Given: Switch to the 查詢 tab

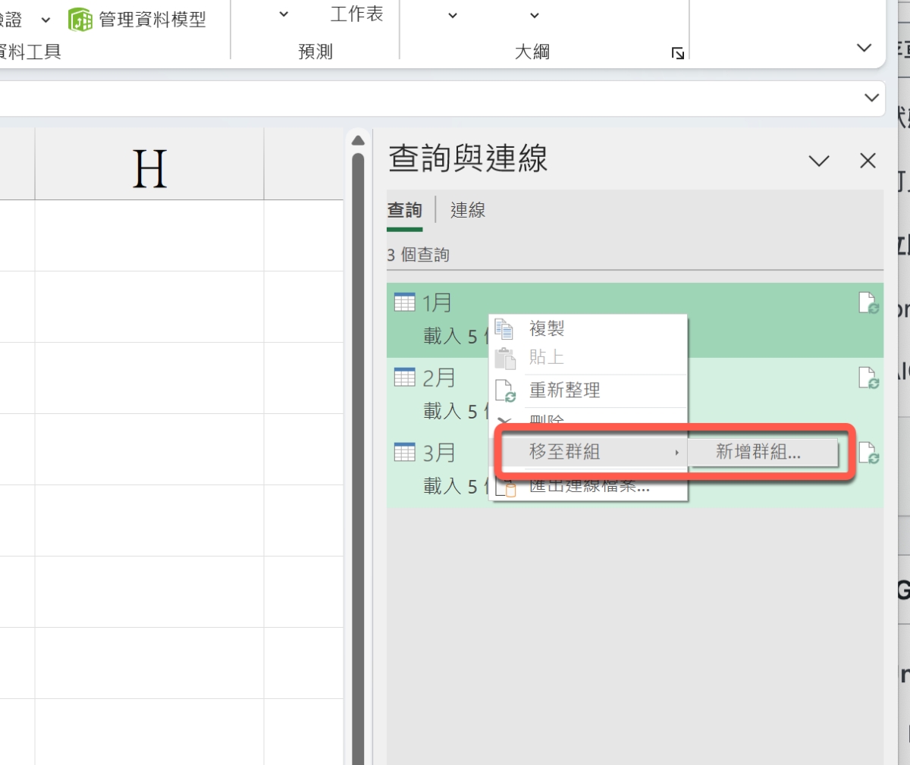Looking at the screenshot, I should (x=404, y=210).
